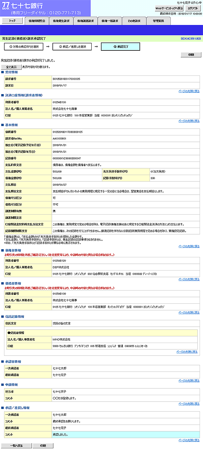Click ページの先頭に戻る under 債権者情報 section
The image size is (203, 451).
(x=189, y=279)
